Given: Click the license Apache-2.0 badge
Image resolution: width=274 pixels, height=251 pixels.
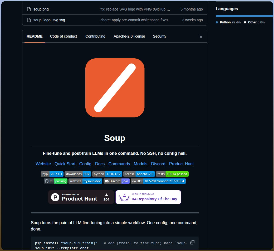Looking at the screenshot, I should point(139,174).
